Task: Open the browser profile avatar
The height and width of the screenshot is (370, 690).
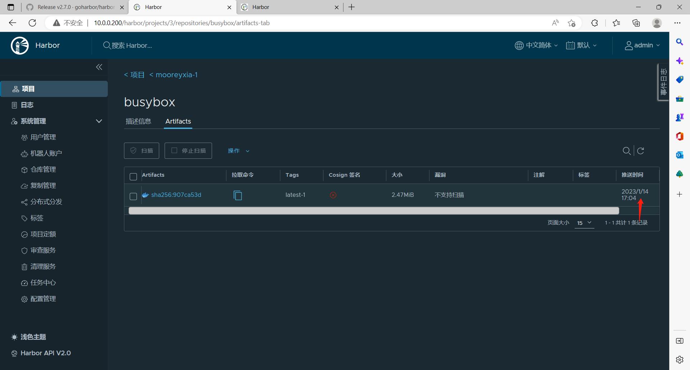Action: [x=657, y=23]
